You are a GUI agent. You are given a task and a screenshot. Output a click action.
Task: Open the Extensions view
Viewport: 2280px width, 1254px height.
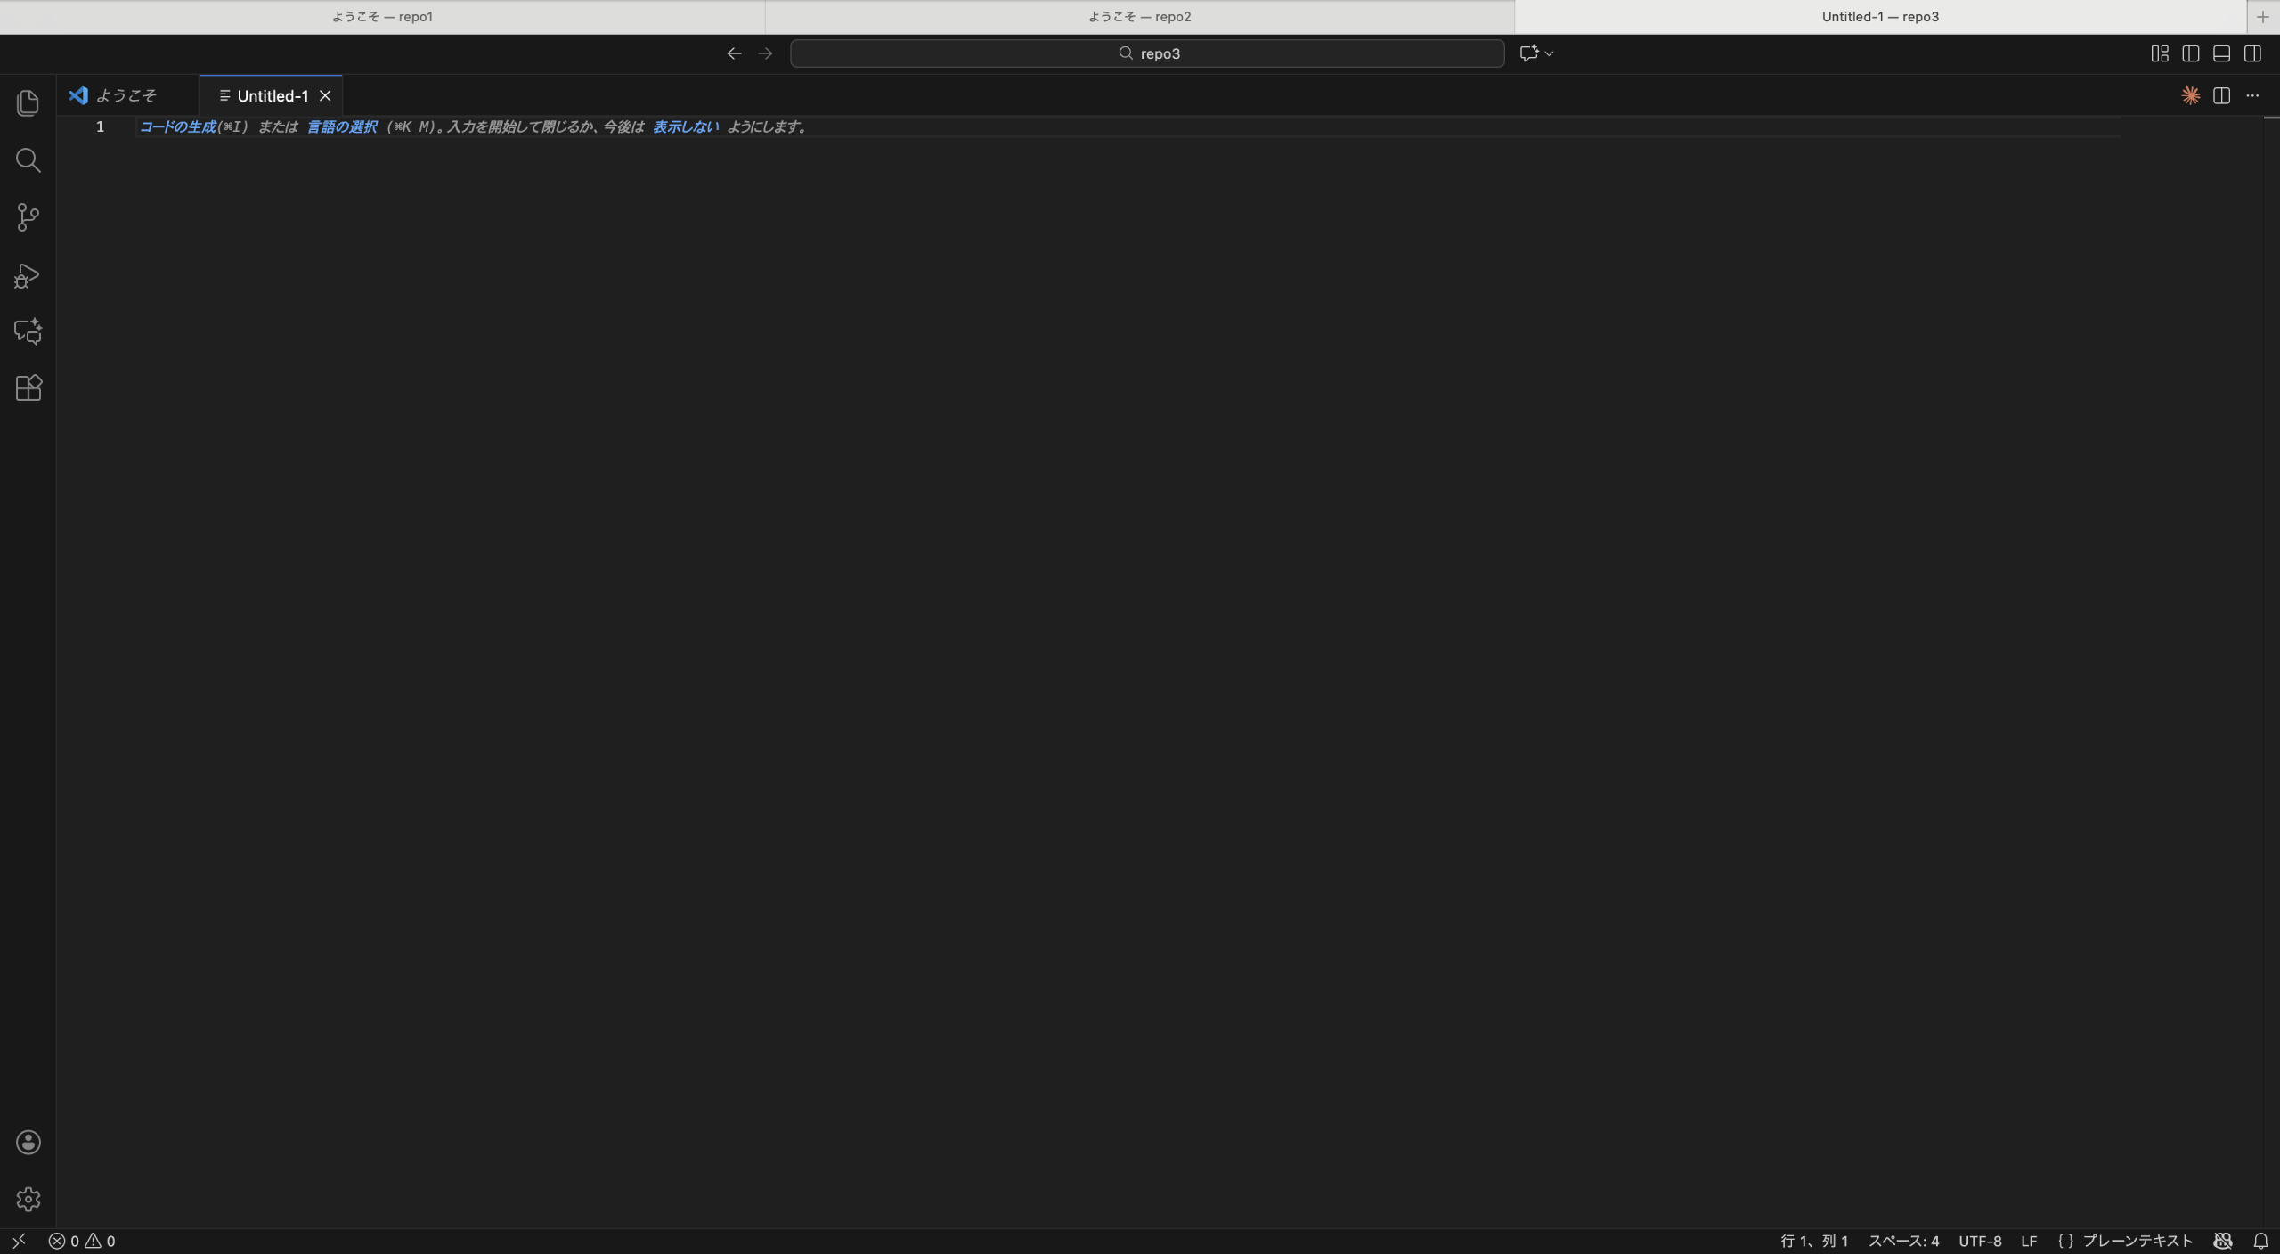point(28,388)
